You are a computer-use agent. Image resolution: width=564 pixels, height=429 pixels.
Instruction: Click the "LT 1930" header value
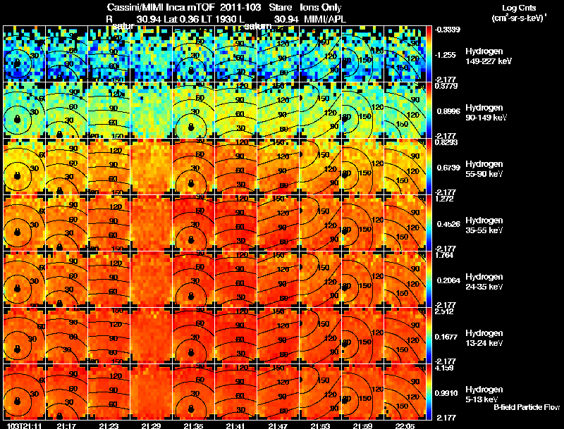(217, 20)
